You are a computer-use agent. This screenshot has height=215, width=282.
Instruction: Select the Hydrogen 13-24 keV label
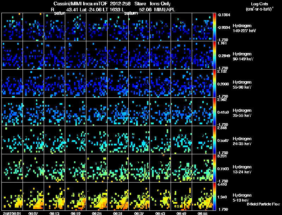[x=242, y=169]
